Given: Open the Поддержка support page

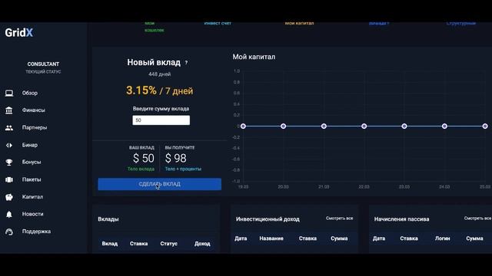Looking at the screenshot, I should 36,232.
